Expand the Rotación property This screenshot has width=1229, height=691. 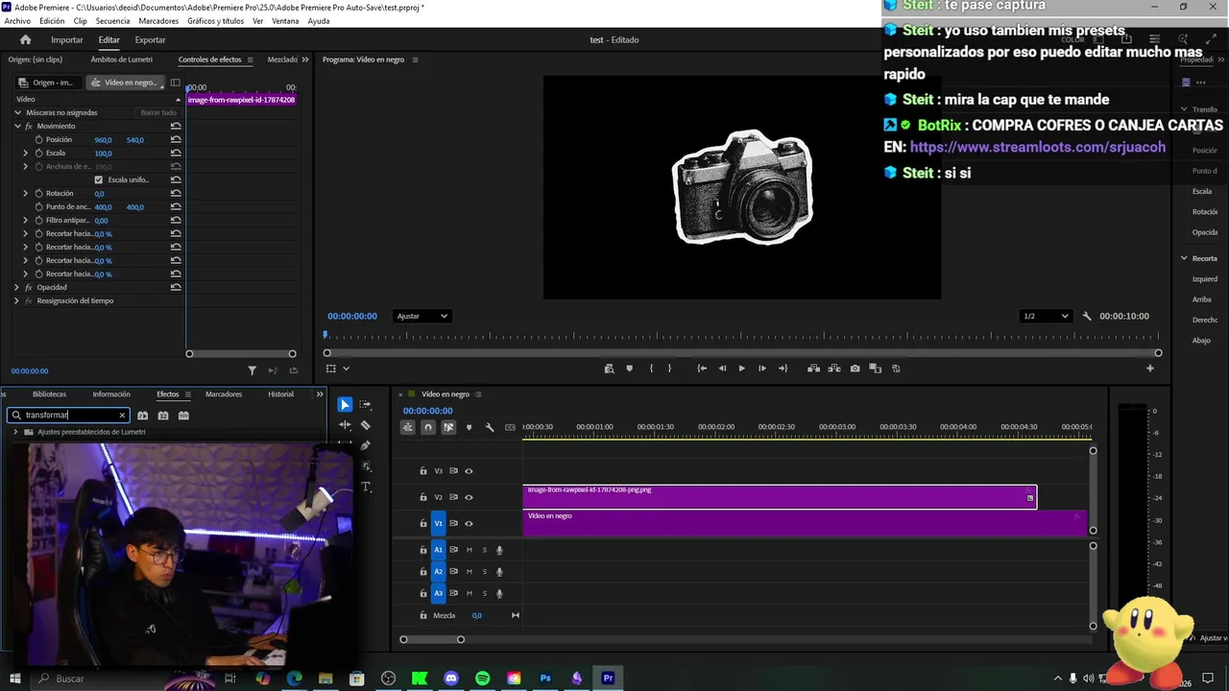pyautogui.click(x=26, y=193)
